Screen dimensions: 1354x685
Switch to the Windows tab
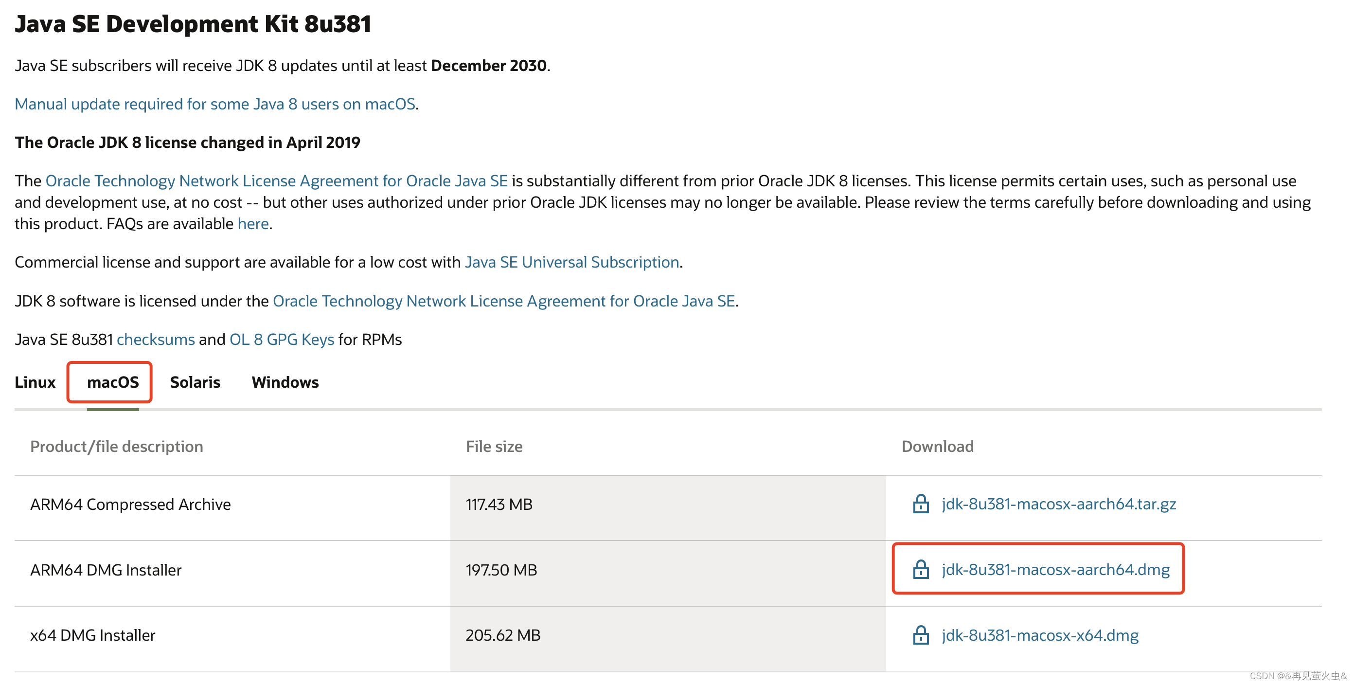[x=285, y=382]
